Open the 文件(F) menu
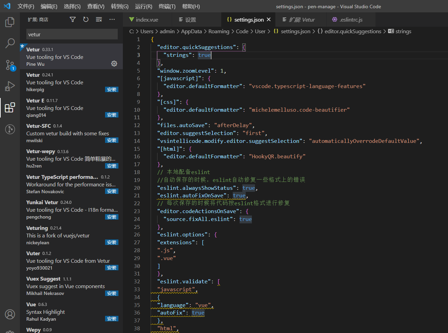 point(26,7)
